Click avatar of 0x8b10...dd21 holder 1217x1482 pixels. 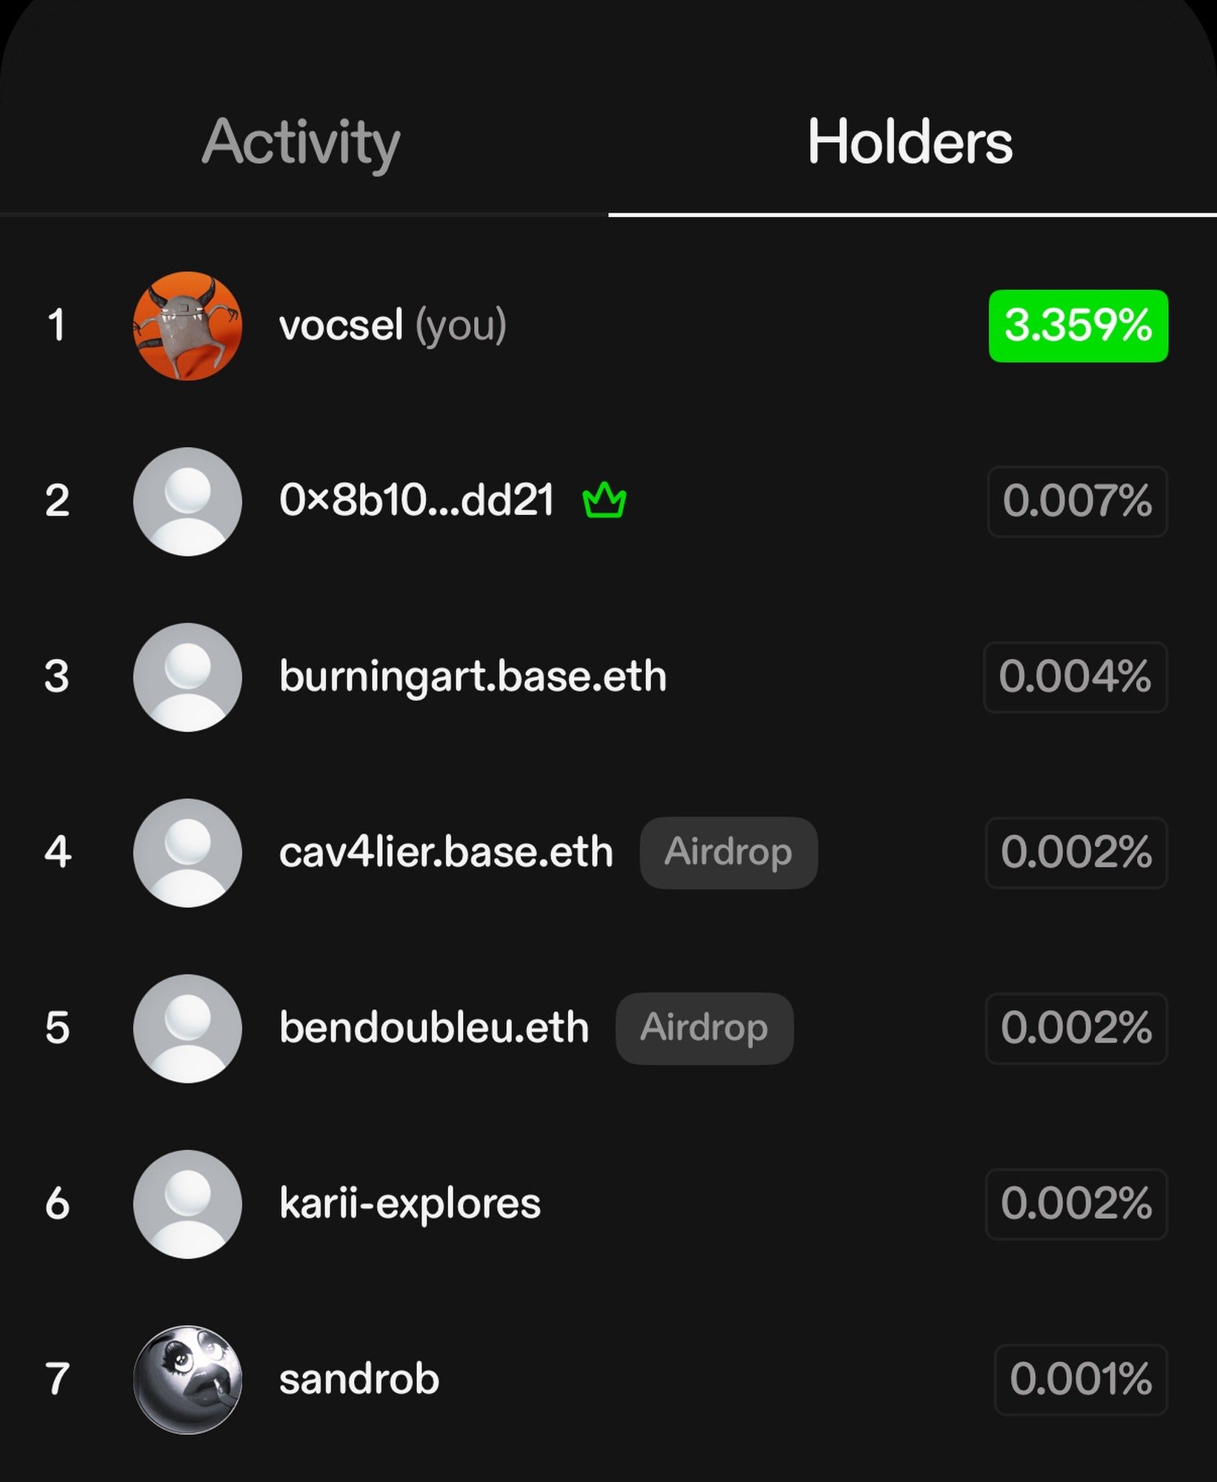(187, 501)
